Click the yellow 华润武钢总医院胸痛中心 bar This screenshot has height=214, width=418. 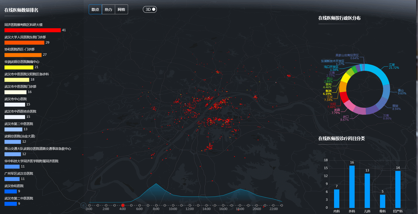tap(19, 67)
